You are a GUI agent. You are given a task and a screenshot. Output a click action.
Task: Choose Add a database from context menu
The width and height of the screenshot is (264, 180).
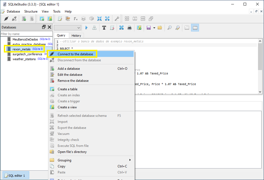click(x=91, y=69)
